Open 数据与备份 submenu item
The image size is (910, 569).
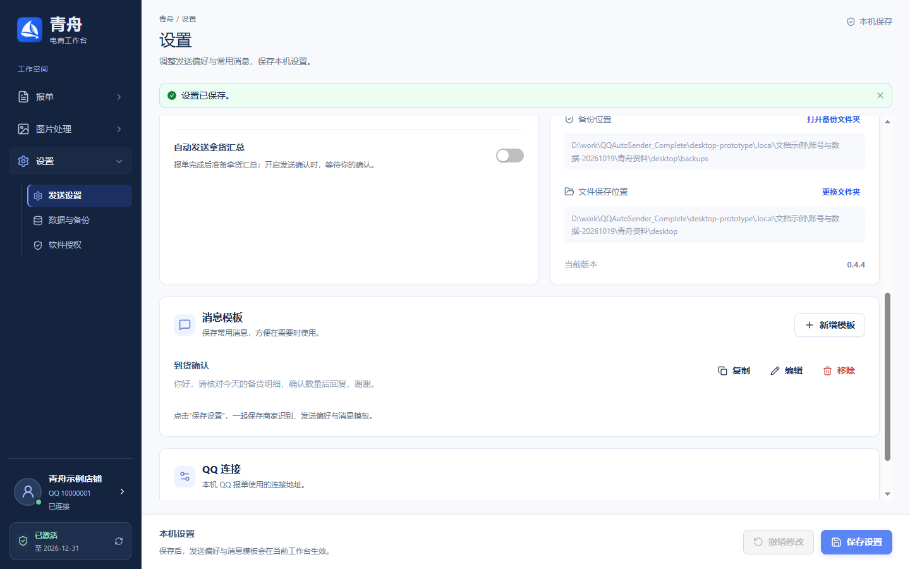[x=80, y=221]
